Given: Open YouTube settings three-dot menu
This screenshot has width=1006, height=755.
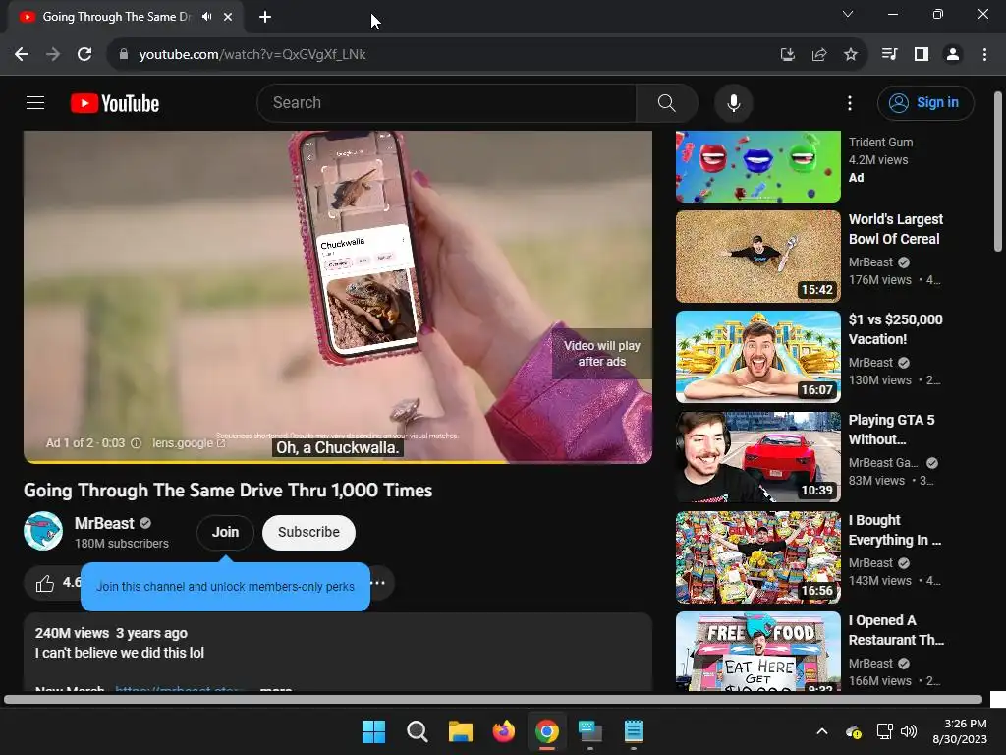Looking at the screenshot, I should (x=850, y=102).
